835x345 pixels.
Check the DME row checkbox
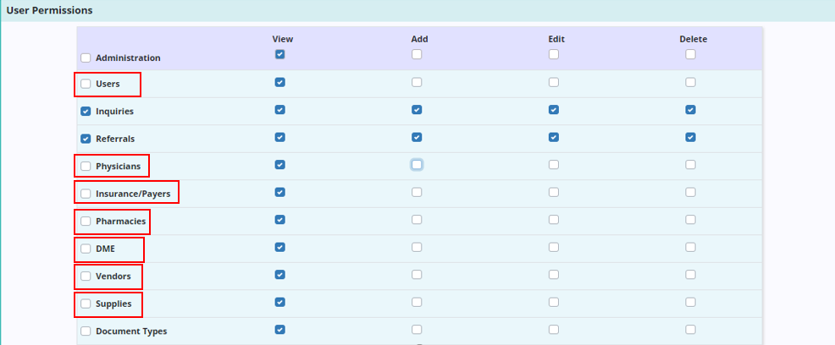pyautogui.click(x=86, y=249)
